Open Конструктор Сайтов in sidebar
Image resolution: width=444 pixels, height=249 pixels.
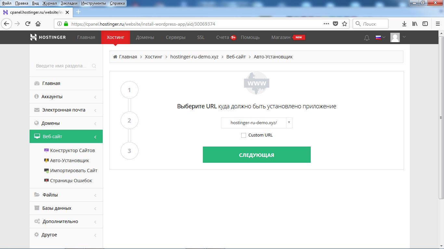(72, 150)
